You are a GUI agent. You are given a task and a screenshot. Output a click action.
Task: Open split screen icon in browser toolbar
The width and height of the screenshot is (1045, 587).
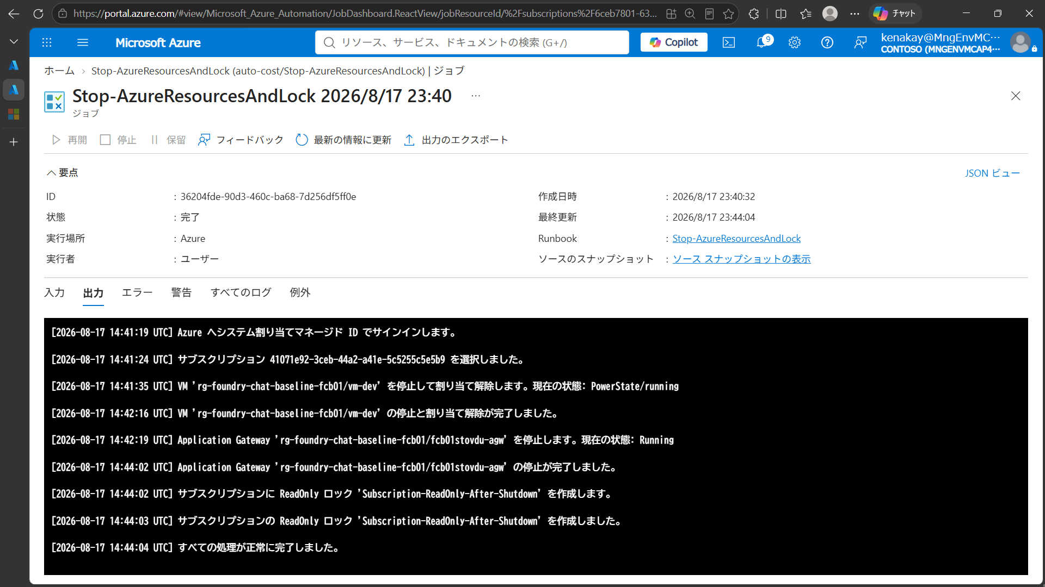pyautogui.click(x=781, y=14)
